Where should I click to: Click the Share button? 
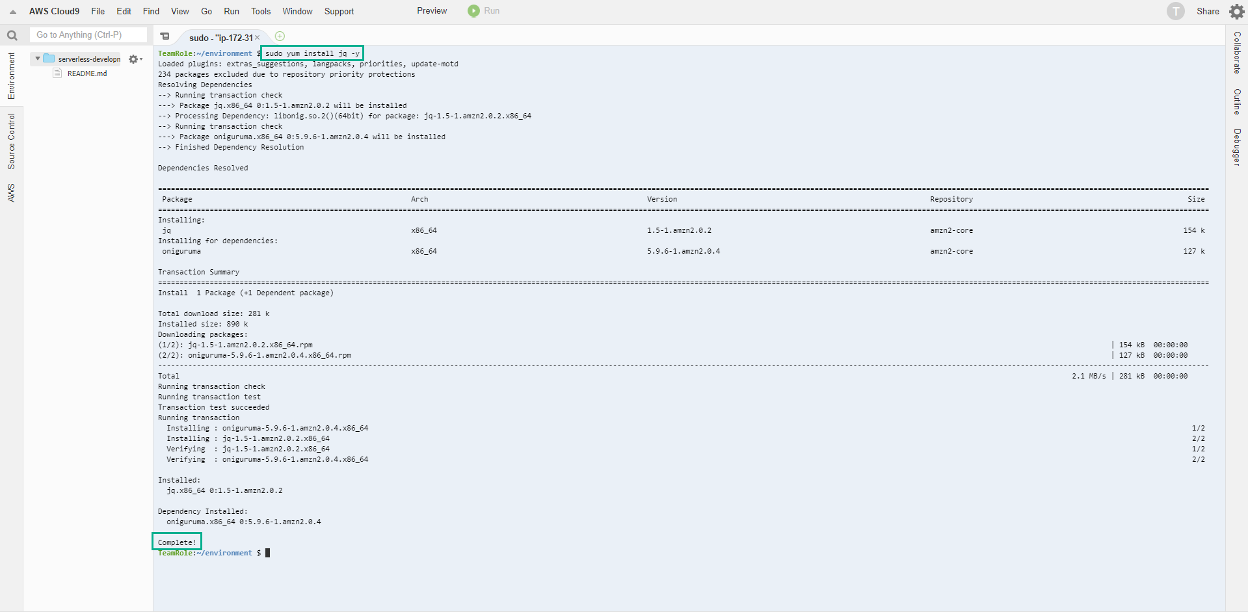point(1208,11)
